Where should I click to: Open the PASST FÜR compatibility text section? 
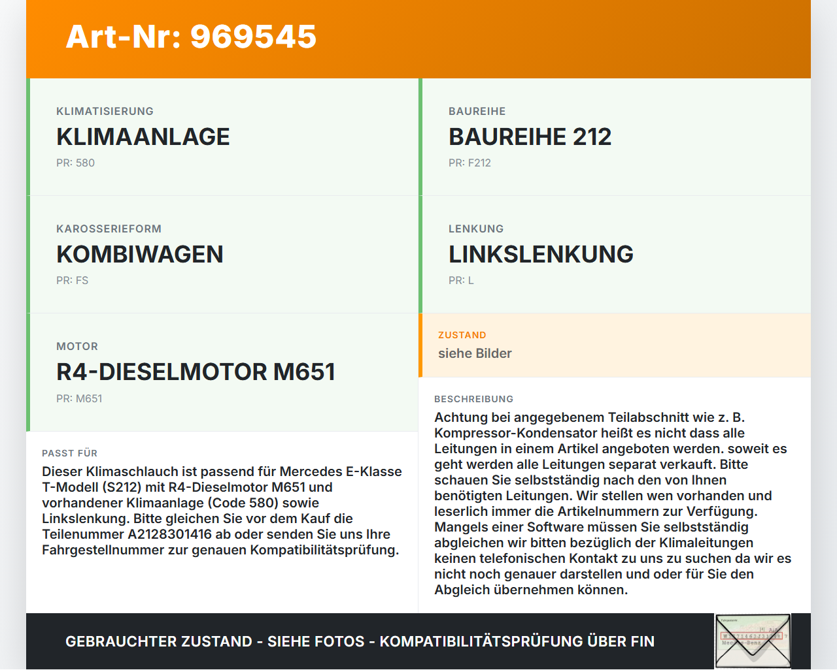(222, 509)
